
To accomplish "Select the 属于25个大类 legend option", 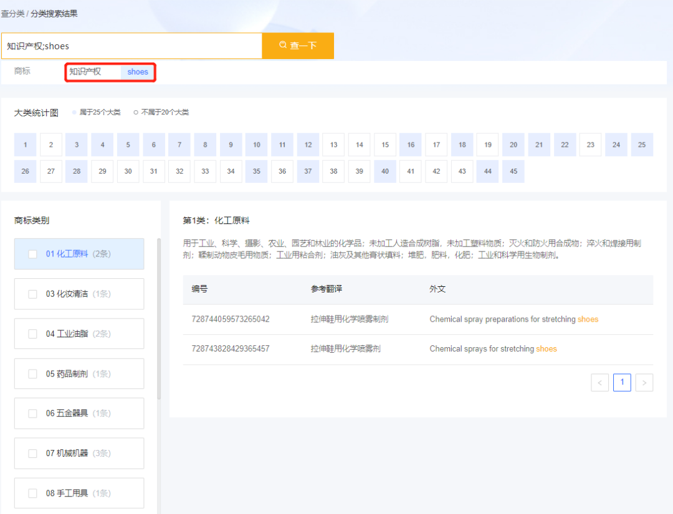I will click(x=100, y=112).
